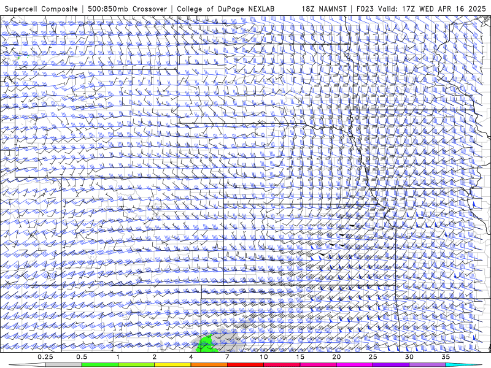491x368 pixels.
Task: Select the orange color bar segment
Action: pos(209,365)
